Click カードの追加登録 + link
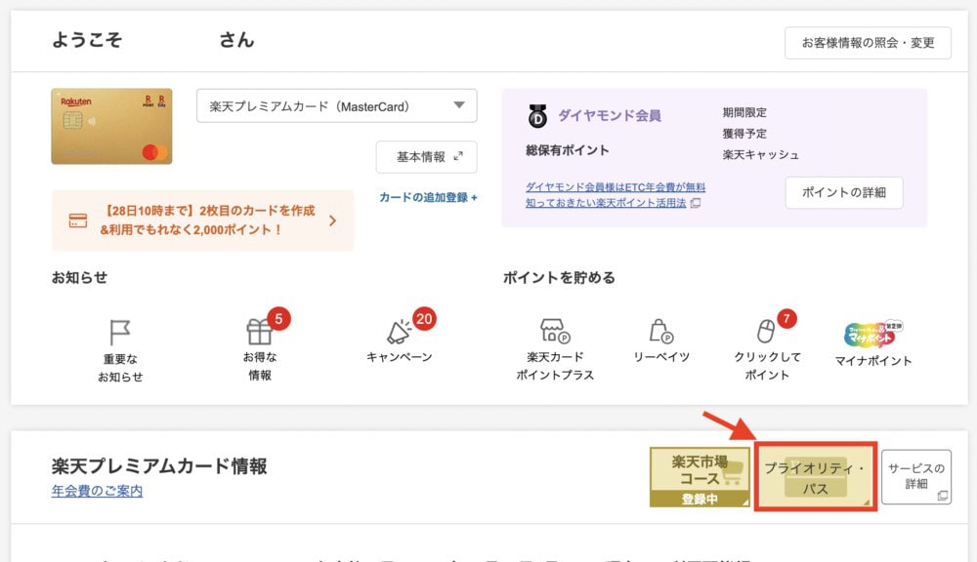The height and width of the screenshot is (562, 977). (x=428, y=197)
